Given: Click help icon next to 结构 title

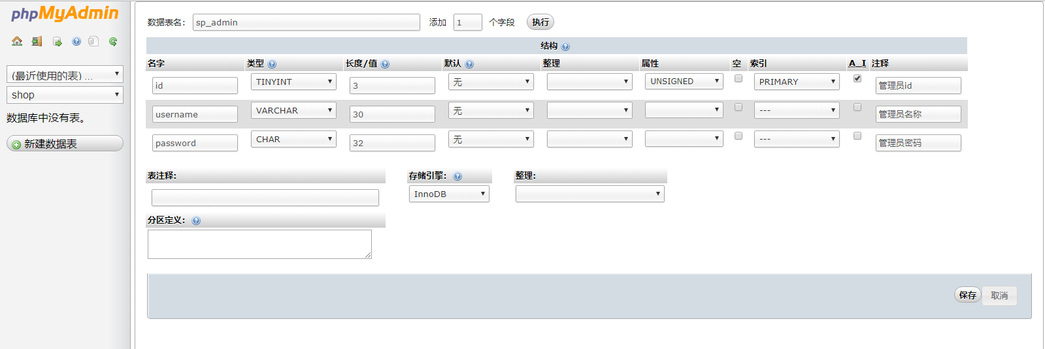Looking at the screenshot, I should click(565, 46).
